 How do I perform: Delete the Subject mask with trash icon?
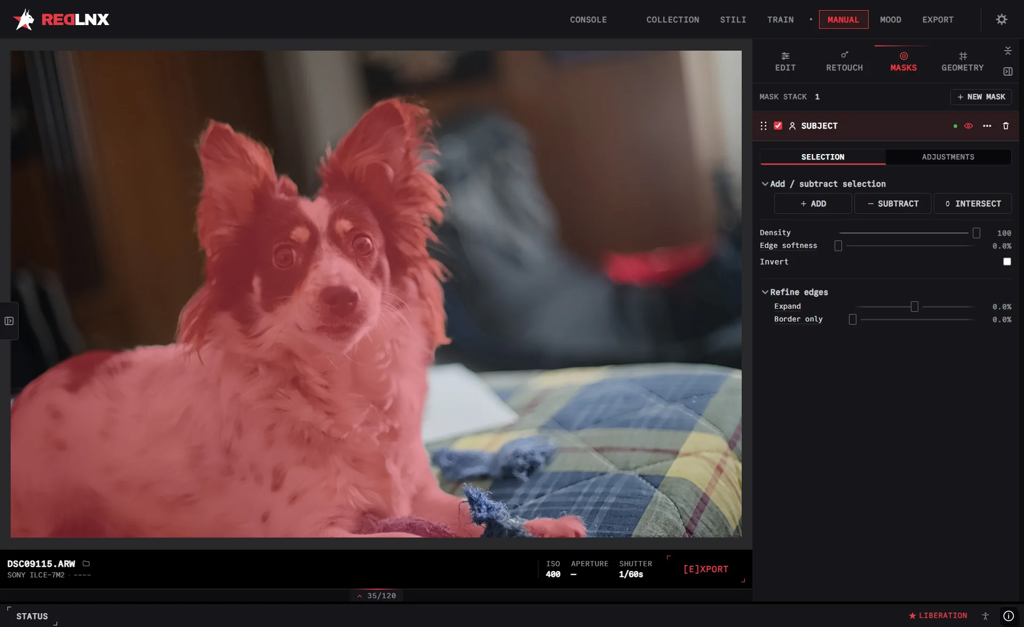pyautogui.click(x=1006, y=126)
